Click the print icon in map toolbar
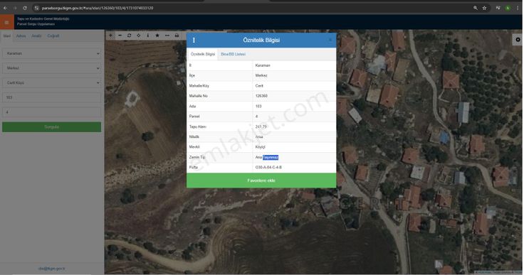This screenshot has height=275, width=524. [177, 36]
